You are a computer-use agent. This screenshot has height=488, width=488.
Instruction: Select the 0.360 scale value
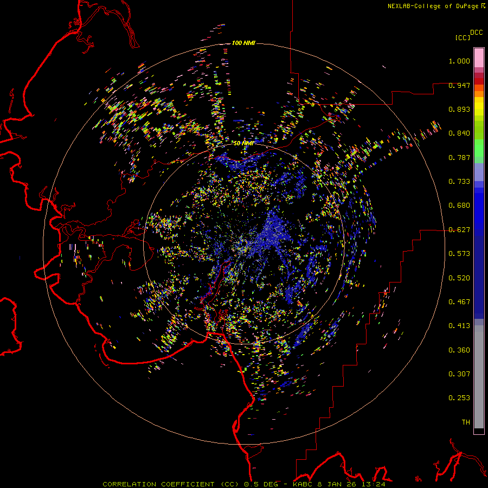[x=459, y=350]
